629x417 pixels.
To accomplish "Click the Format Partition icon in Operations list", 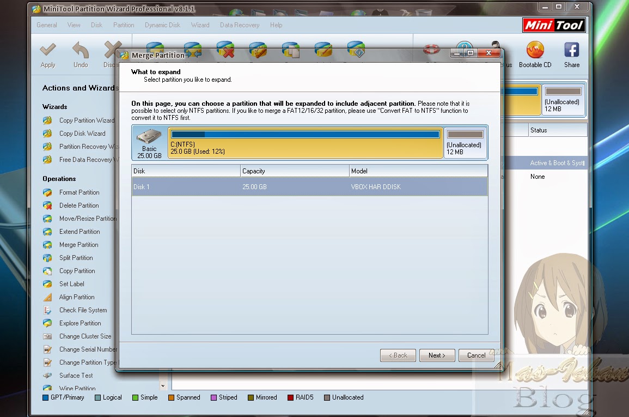I will (47, 192).
